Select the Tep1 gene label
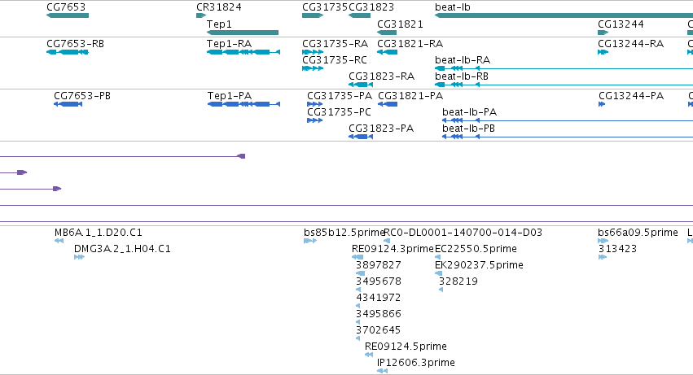Screen dimensions: 693x375 tap(219, 24)
